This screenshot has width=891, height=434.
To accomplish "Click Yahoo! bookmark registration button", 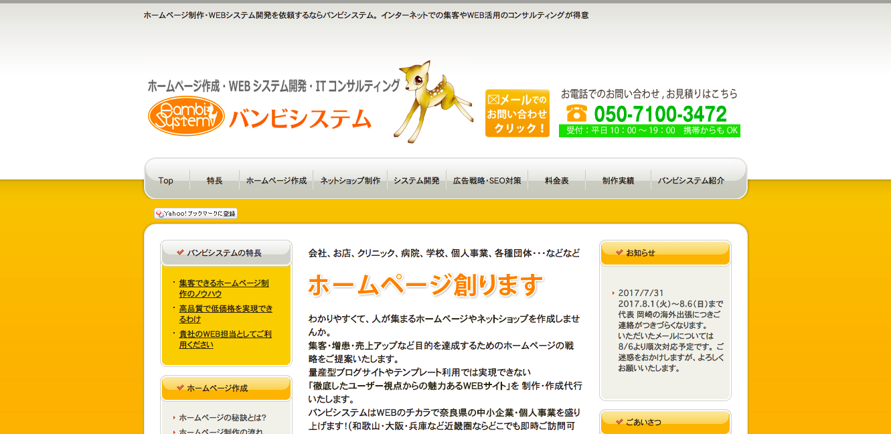I will click(x=195, y=214).
